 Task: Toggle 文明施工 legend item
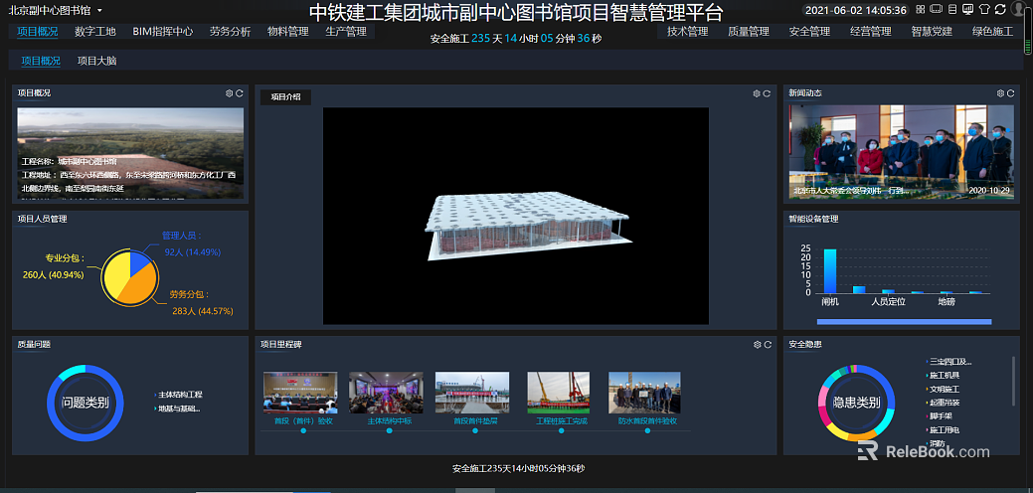click(x=943, y=389)
